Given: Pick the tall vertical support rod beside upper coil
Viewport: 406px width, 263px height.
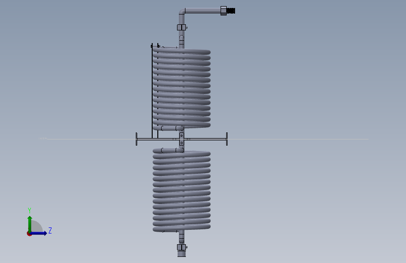Looking at the screenshot, I should 152,91.
